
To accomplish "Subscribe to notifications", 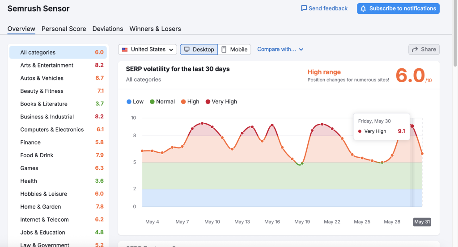I will 398,8.
